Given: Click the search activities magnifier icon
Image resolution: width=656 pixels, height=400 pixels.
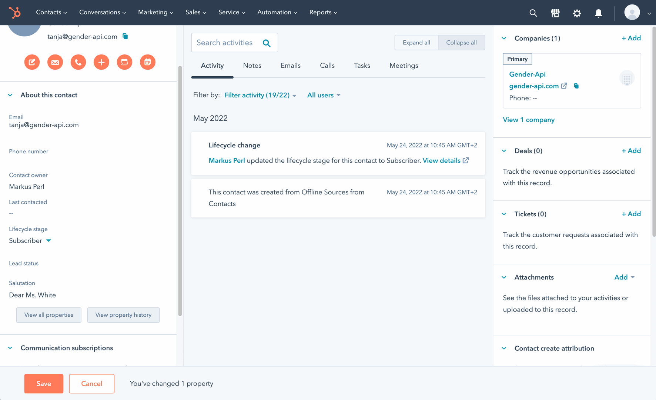Looking at the screenshot, I should coord(267,43).
